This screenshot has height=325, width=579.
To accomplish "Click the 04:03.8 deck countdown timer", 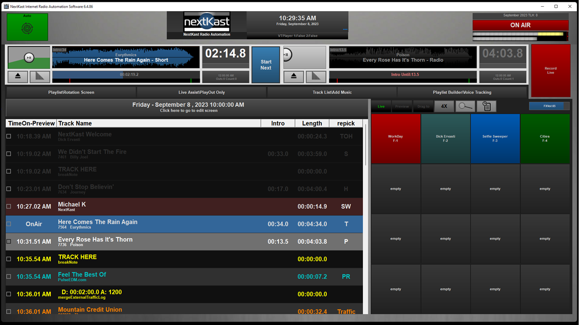I will coord(503,54).
